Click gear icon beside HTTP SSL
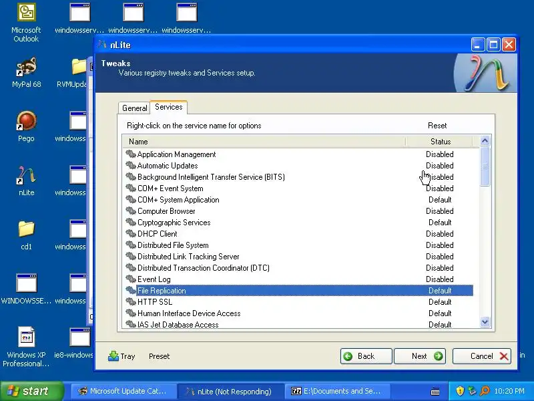The image size is (534, 401). coord(131,302)
